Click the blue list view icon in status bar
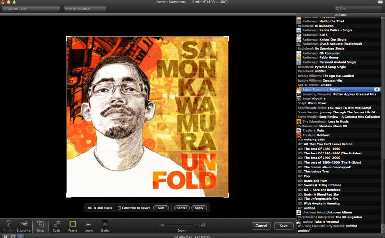Image resolution: width=385 pixels, height=238 pixels. (21, 236)
